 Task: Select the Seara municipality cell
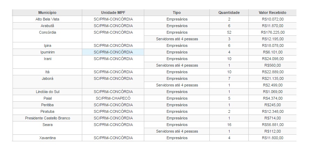(47, 125)
